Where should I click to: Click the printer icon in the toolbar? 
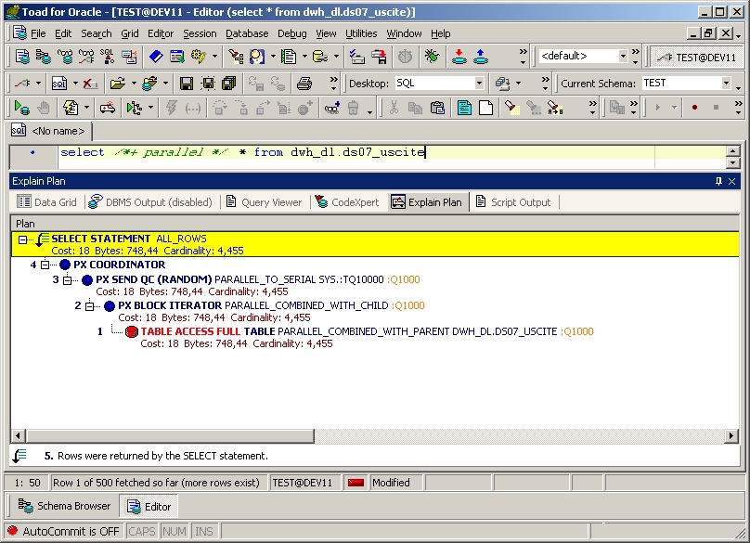[x=304, y=83]
